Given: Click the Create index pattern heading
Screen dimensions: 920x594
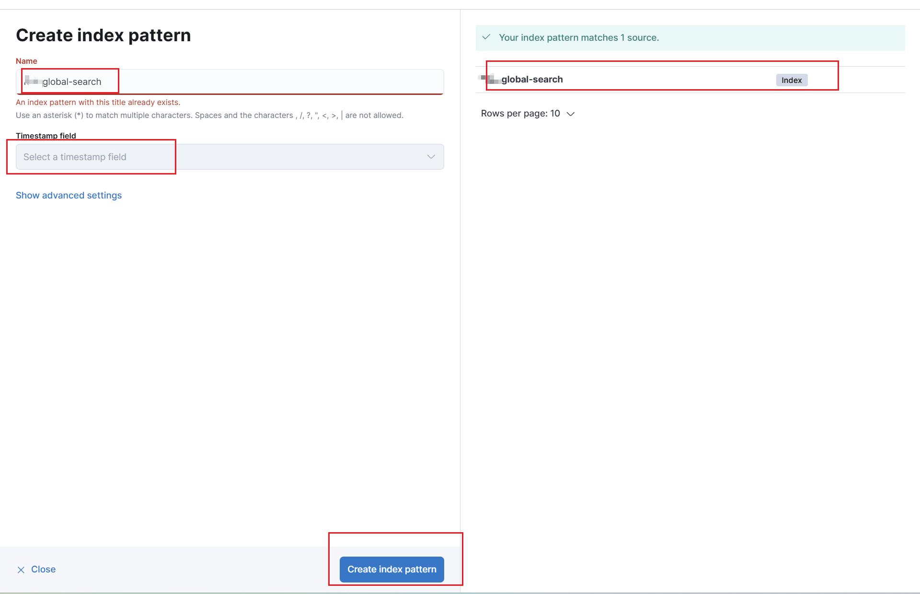Looking at the screenshot, I should (x=103, y=35).
